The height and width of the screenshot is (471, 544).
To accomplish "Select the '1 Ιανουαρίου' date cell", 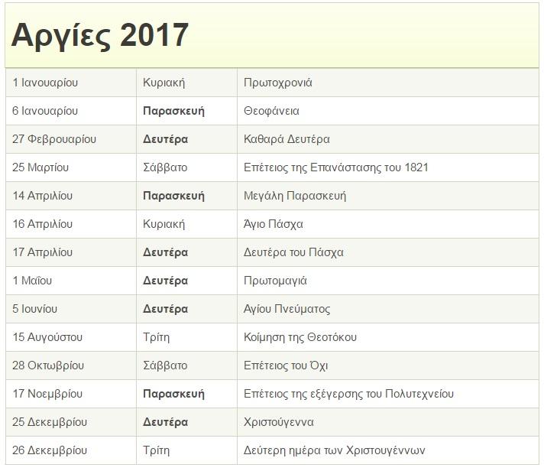I will (x=45, y=83).
